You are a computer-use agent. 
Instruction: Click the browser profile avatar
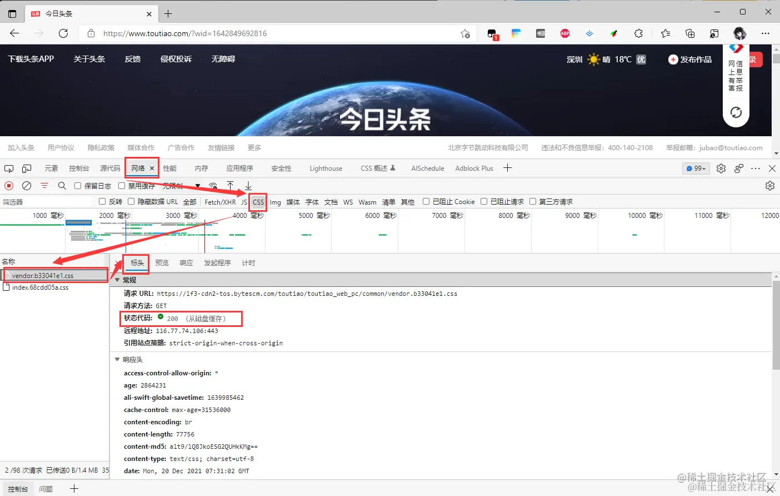[x=739, y=33]
